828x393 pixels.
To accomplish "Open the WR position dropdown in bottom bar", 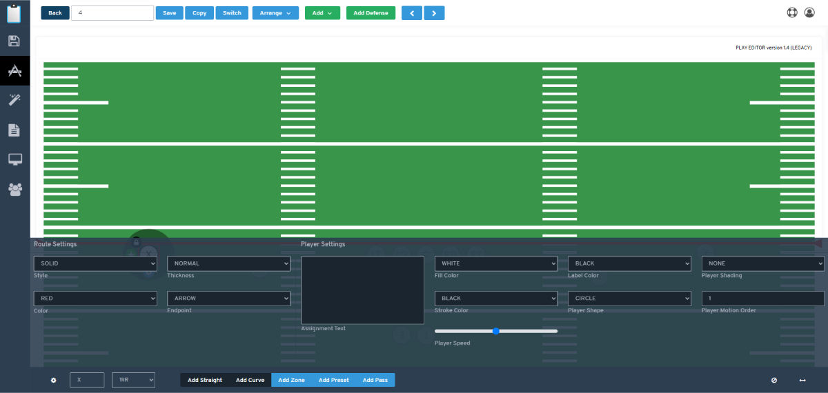I will (133, 380).
